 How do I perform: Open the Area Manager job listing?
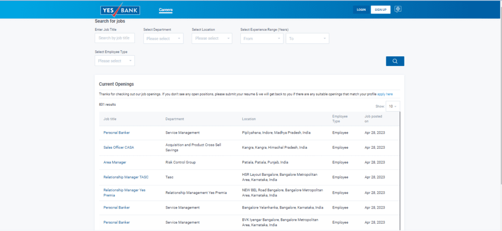click(115, 162)
